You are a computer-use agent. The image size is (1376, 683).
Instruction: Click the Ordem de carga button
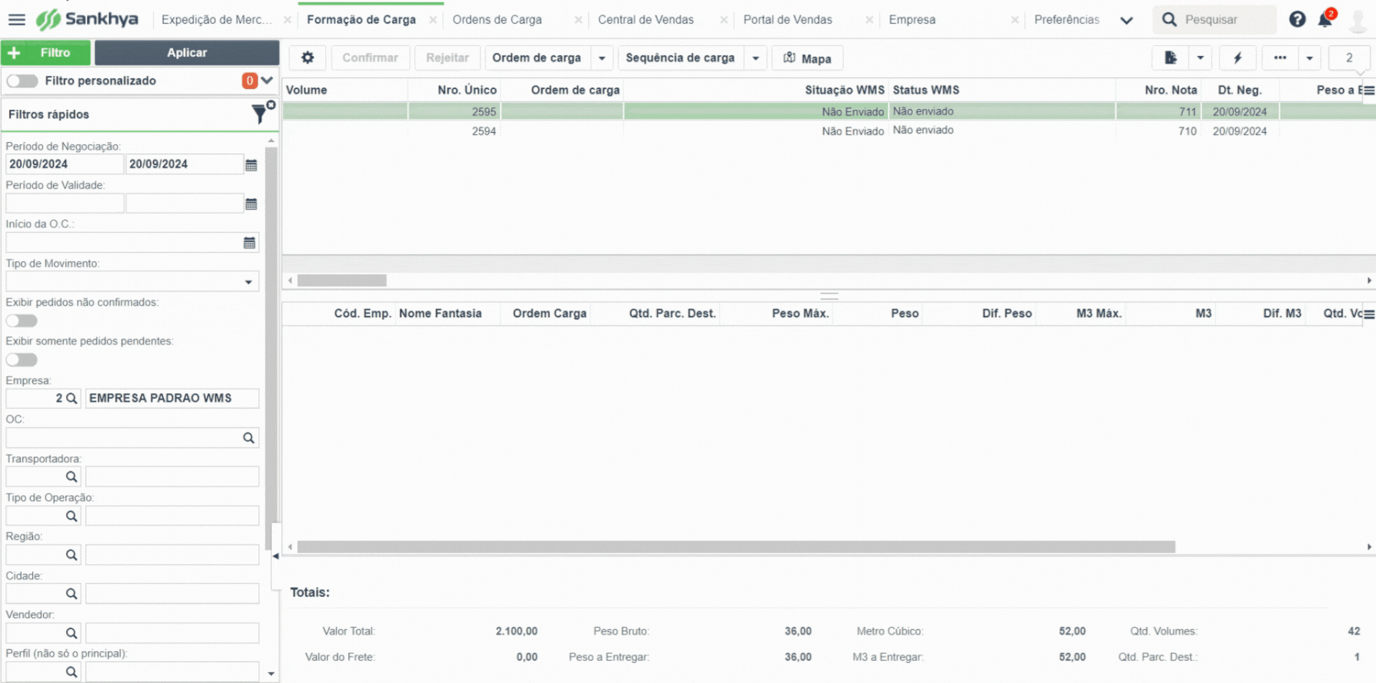pyautogui.click(x=537, y=57)
